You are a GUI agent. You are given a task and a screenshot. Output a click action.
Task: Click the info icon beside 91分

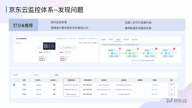pos(148,53)
